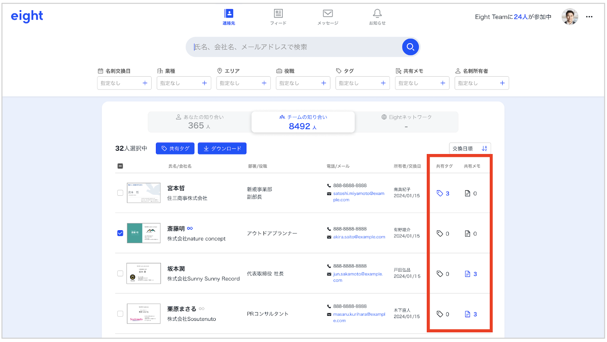The image size is (607, 342).
Task: Open the お知らせ bell notifications
Action: (377, 16)
